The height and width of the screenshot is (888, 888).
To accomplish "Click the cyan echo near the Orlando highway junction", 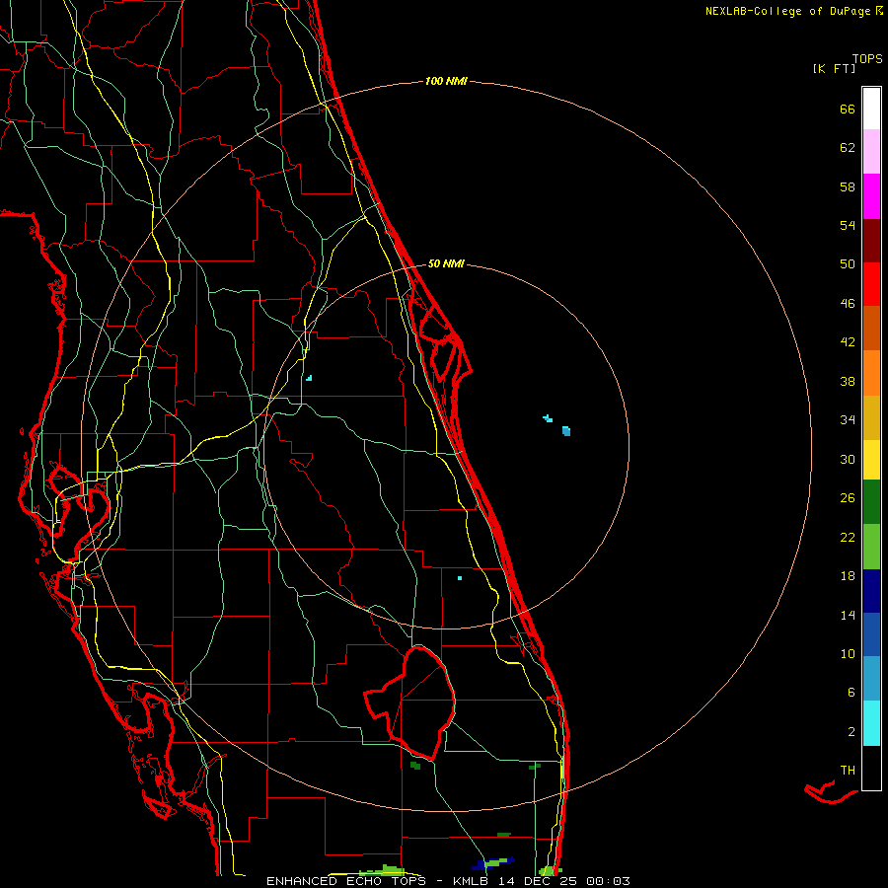I will 309,378.
